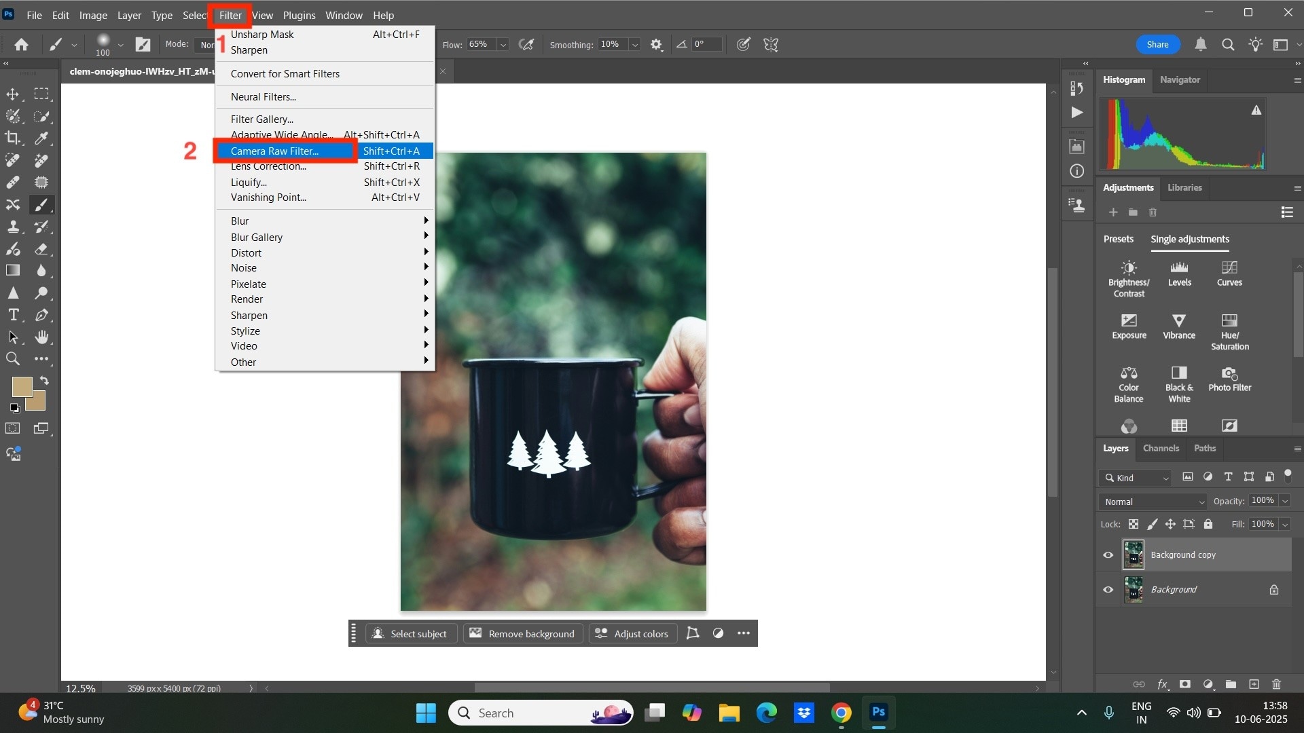1304x733 pixels.
Task: Open the layer Fill dropdown arrow
Action: [1285, 524]
